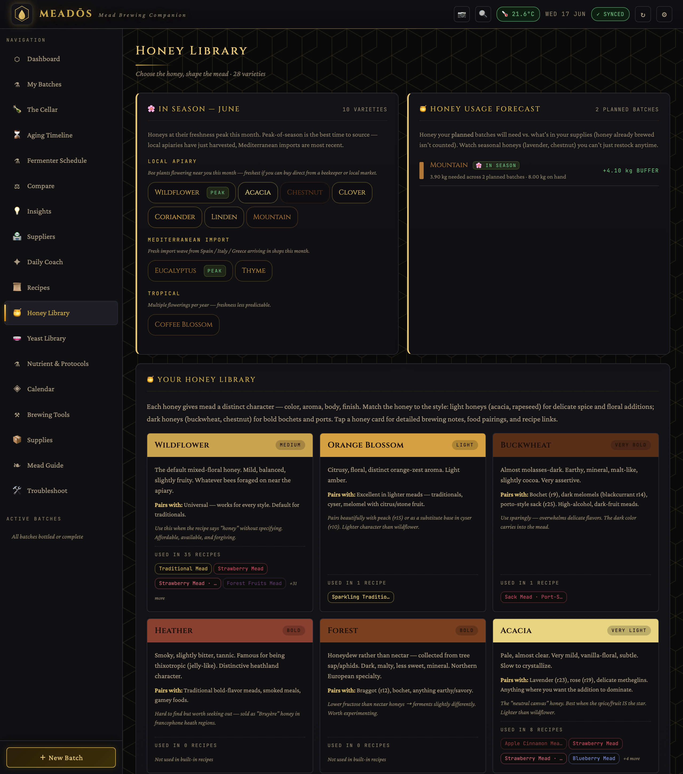Click the Daily Coach sparkle icon
The width and height of the screenshot is (683, 774).
click(17, 262)
